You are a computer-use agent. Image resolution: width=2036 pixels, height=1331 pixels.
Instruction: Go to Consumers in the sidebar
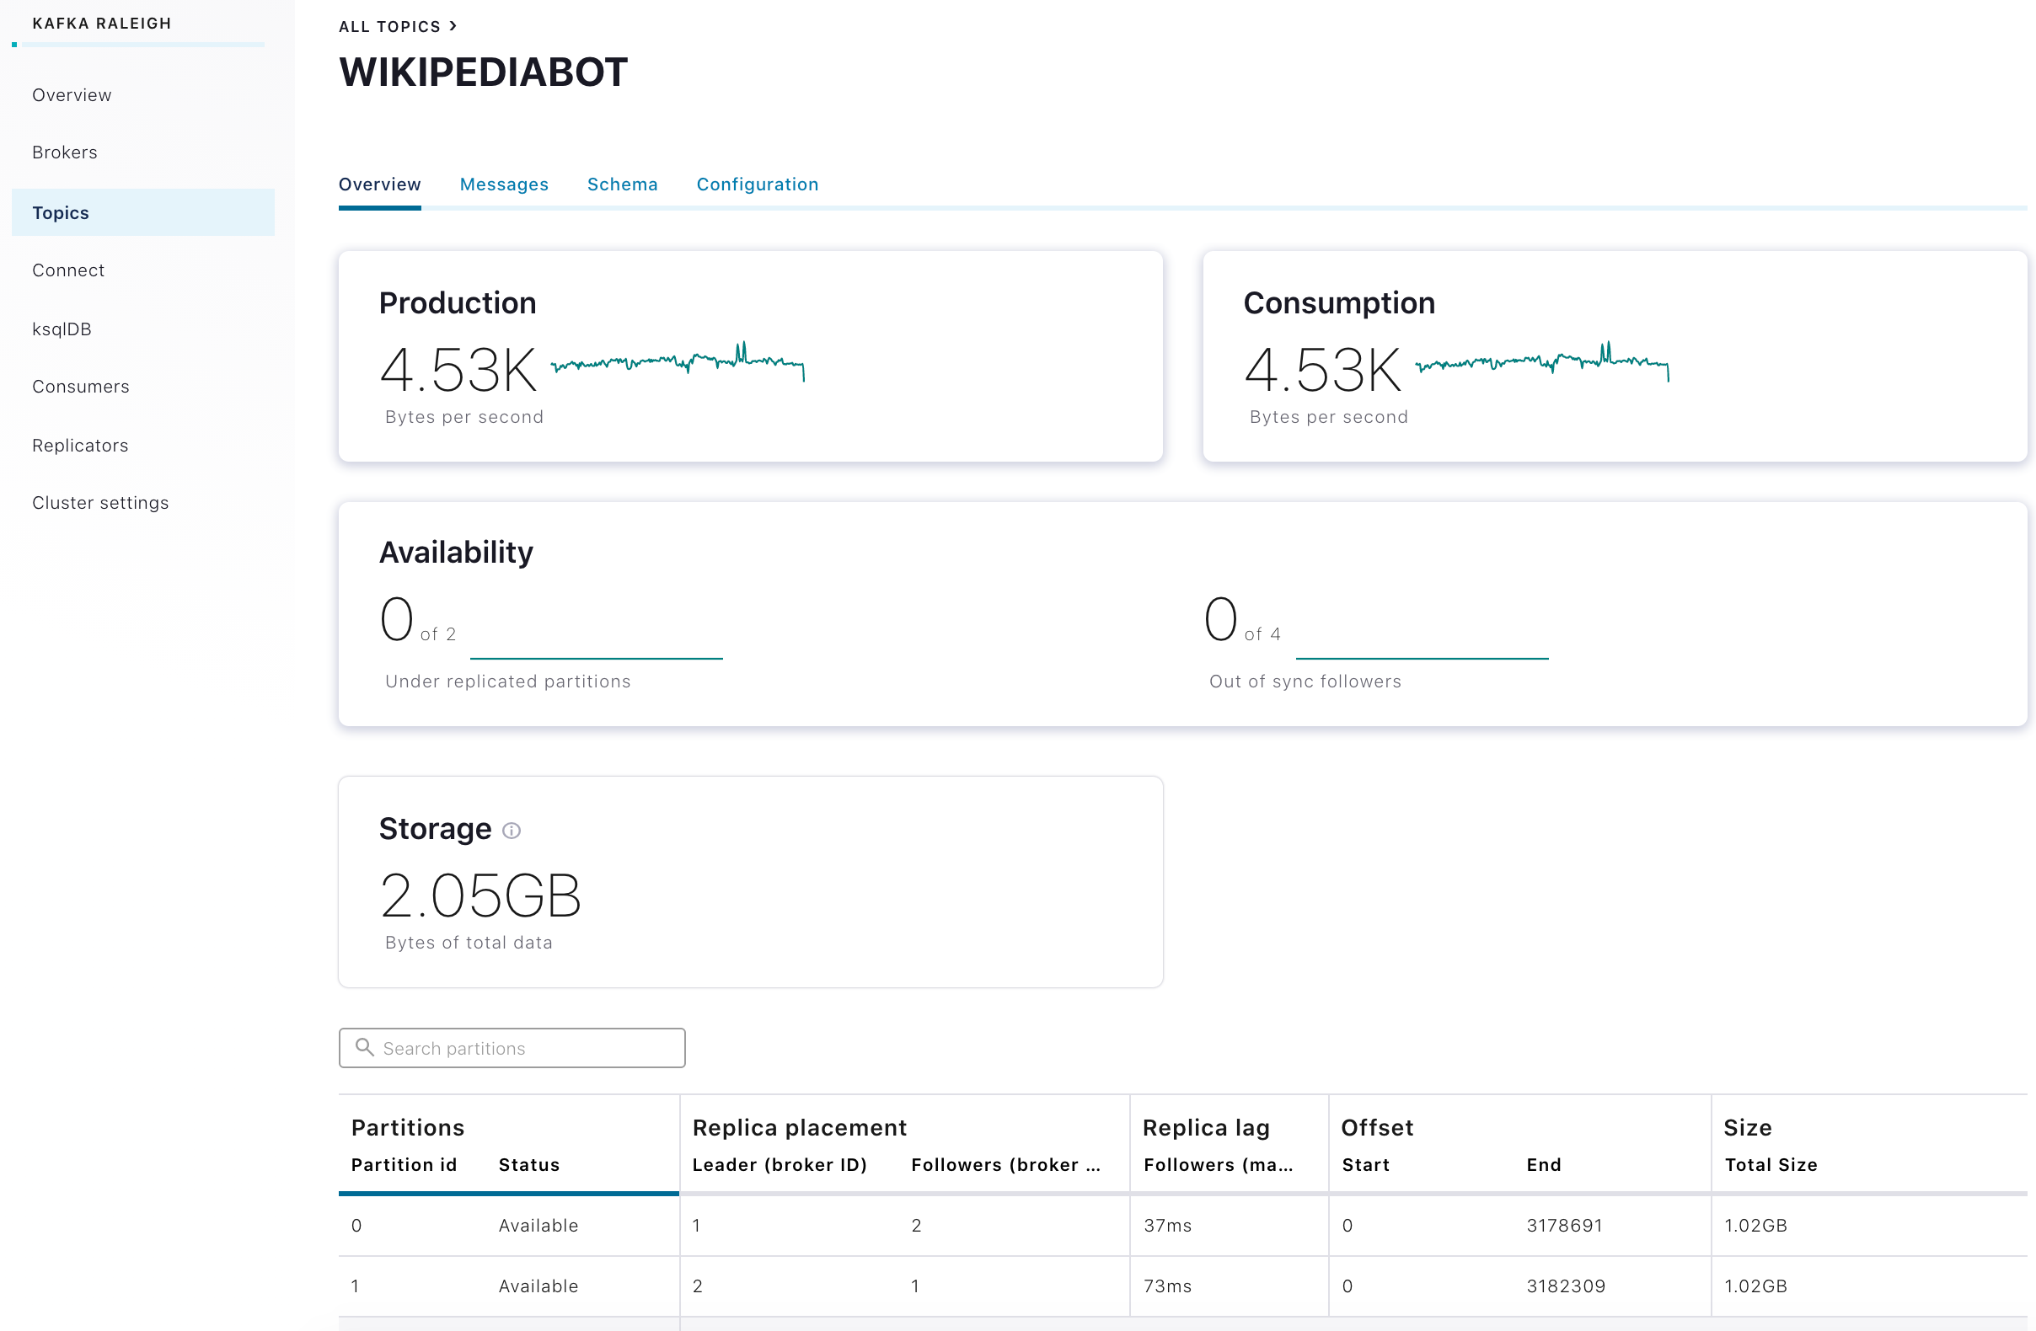80,387
